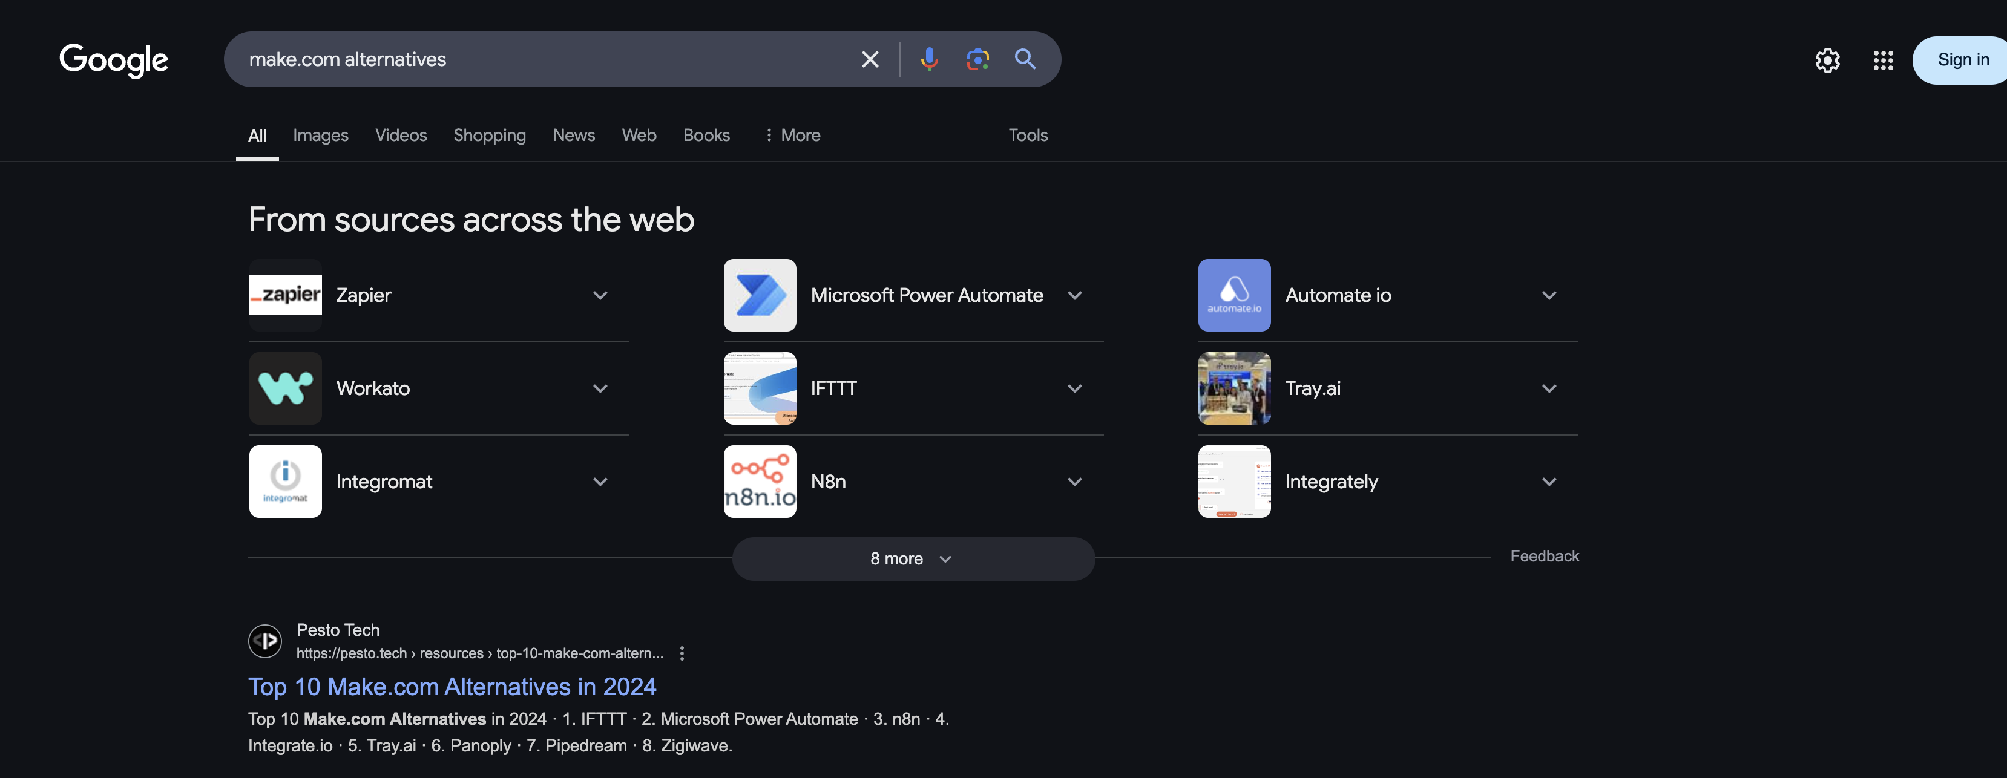Open Top 10 Make.com Alternatives in 2024 link
The image size is (2007, 778).
point(452,686)
